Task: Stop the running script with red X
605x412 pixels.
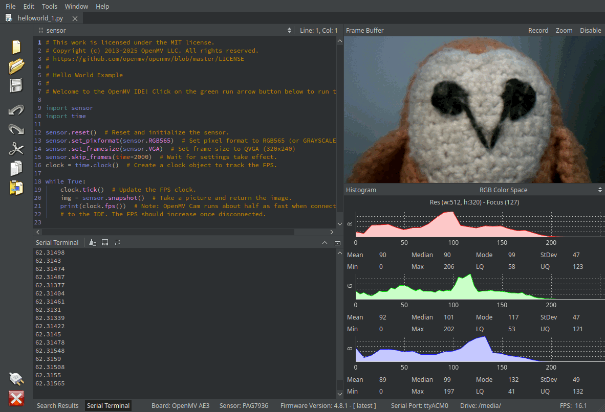Action: [16, 398]
